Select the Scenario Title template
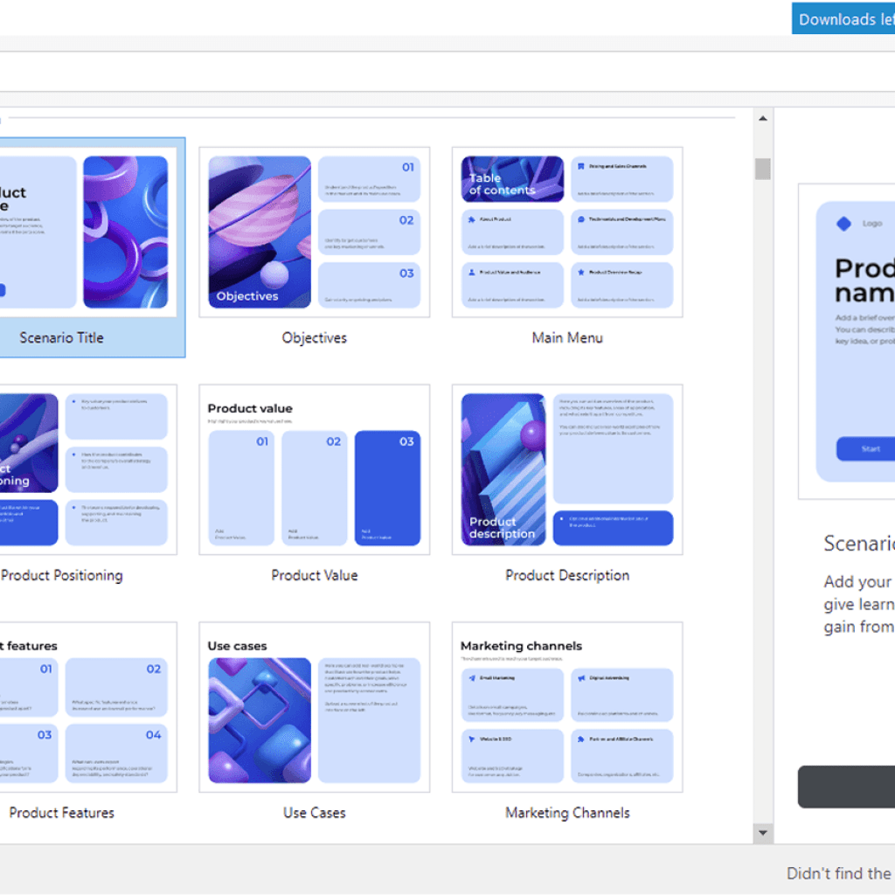The image size is (895, 895). (x=87, y=232)
